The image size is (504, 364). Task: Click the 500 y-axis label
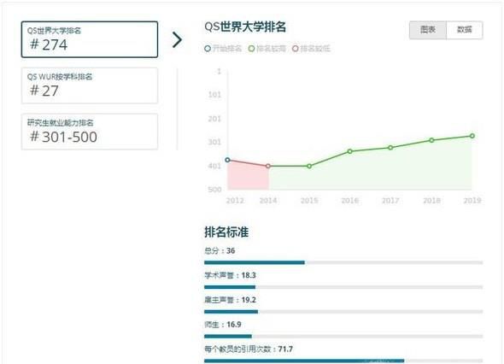point(214,190)
